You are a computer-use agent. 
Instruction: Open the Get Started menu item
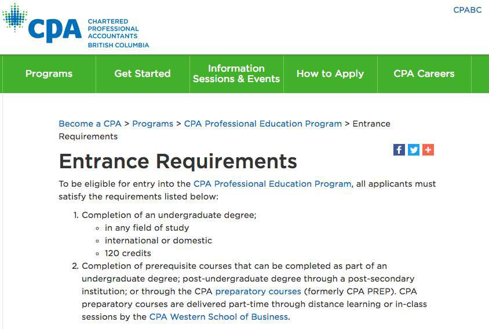[143, 74]
